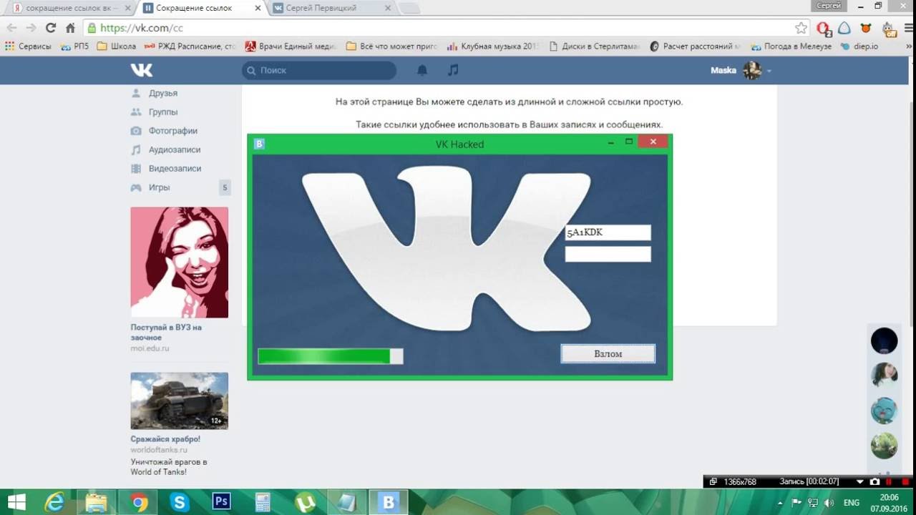Click the Видеозаписи film icon
The image size is (916, 515).
pyautogui.click(x=136, y=168)
